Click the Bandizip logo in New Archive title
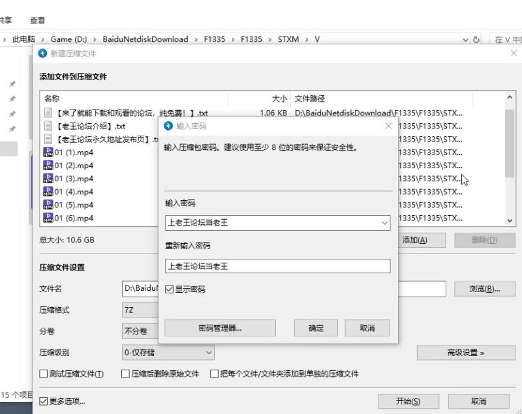This screenshot has width=522, height=414. [42, 53]
